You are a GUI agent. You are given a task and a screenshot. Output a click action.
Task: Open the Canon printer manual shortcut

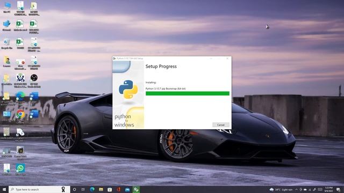(20, 135)
